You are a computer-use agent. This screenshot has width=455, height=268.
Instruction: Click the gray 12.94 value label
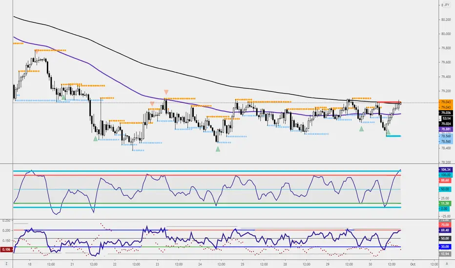pos(445,254)
